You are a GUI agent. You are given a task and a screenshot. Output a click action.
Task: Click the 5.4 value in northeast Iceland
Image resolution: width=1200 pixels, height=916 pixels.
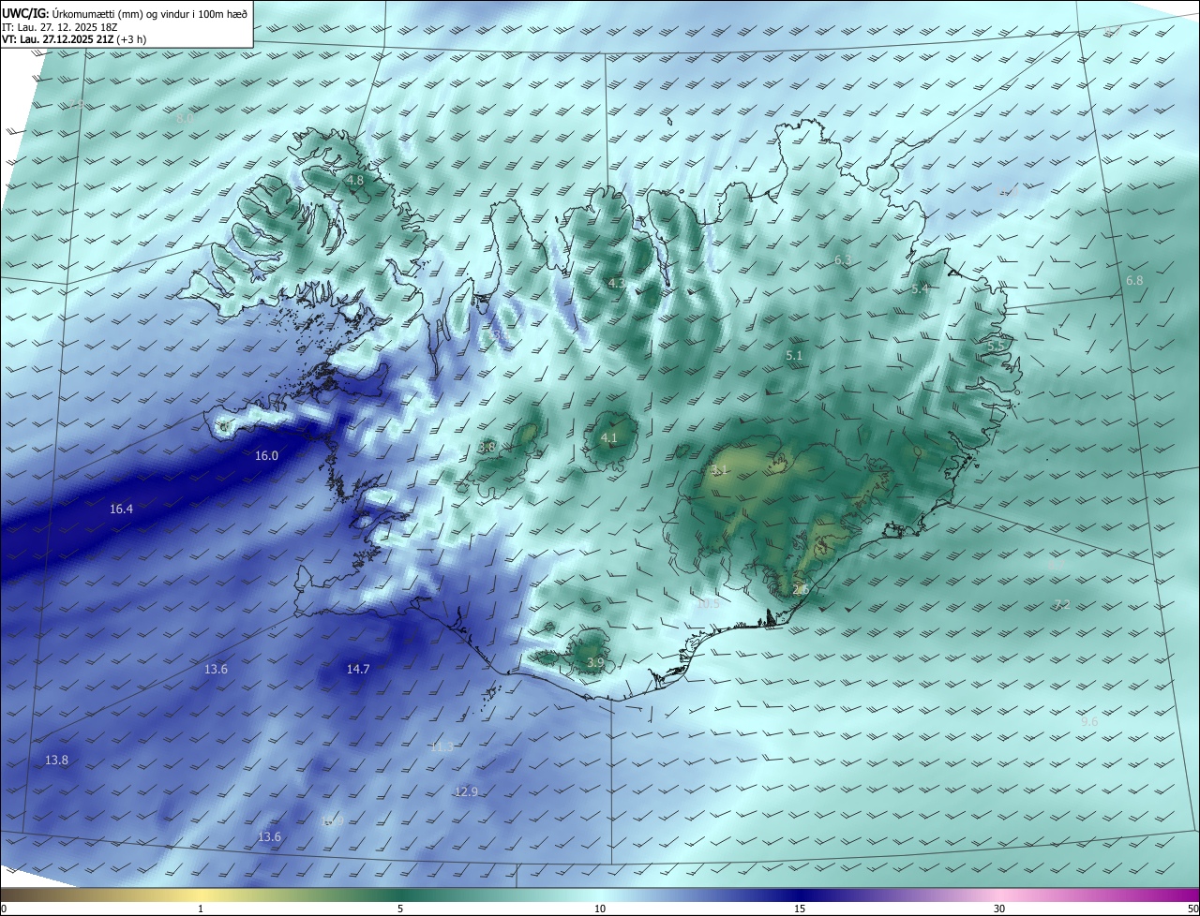tap(920, 289)
